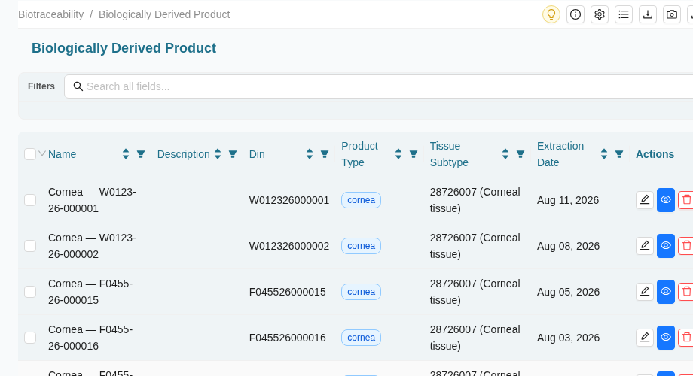Click name Cornea — F0455-26-000016
693x376 pixels.
tap(90, 338)
